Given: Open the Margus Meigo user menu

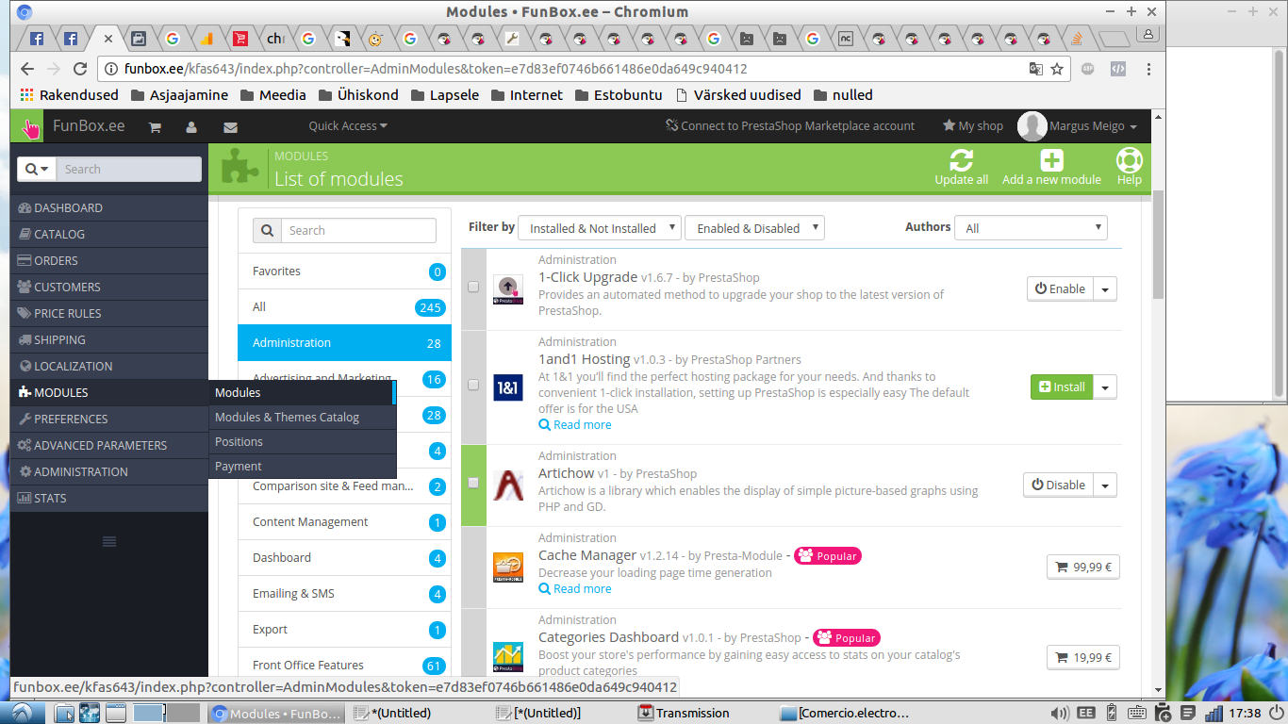Looking at the screenshot, I should point(1078,126).
